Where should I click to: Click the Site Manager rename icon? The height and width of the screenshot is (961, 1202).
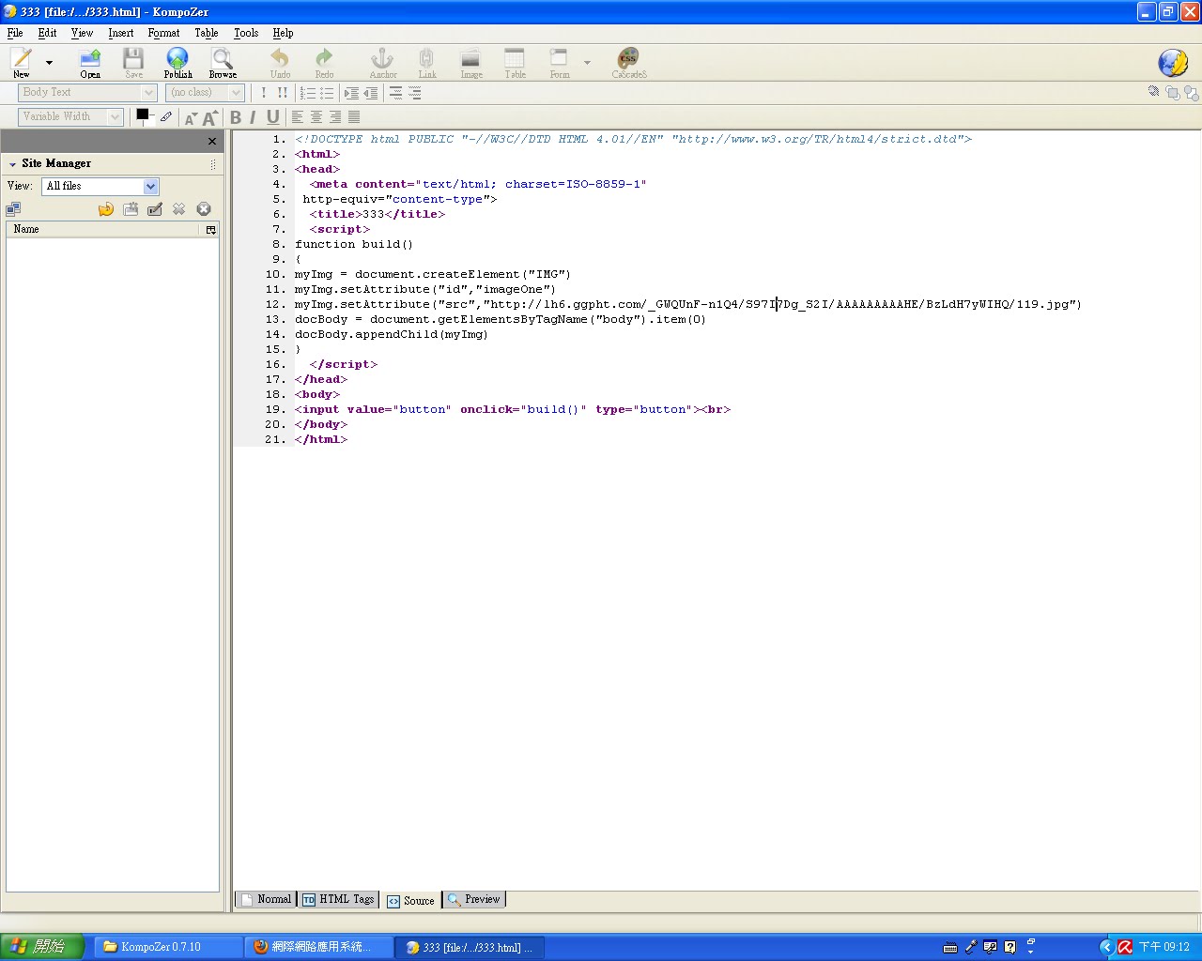click(x=155, y=209)
